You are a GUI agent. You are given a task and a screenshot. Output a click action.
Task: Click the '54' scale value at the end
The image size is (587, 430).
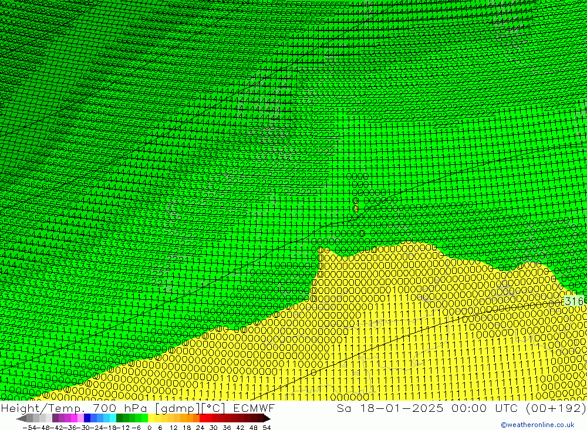266,428
